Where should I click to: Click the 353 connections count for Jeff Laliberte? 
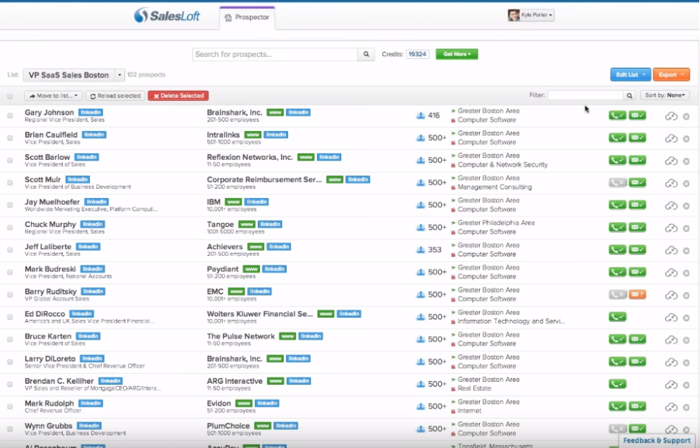coord(435,250)
